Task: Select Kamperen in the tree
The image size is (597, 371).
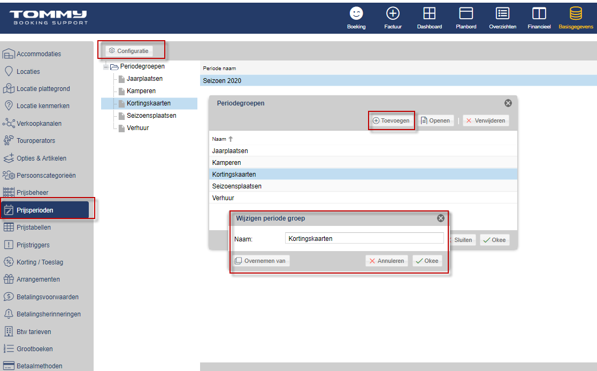Action: click(x=141, y=90)
